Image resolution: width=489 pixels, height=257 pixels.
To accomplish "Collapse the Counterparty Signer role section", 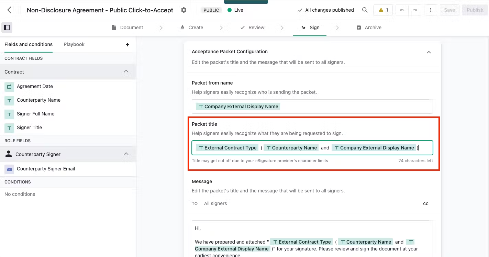I will [x=126, y=154].
